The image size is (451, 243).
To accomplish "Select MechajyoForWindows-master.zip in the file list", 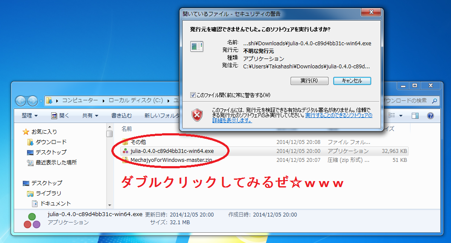I will coord(171,160).
